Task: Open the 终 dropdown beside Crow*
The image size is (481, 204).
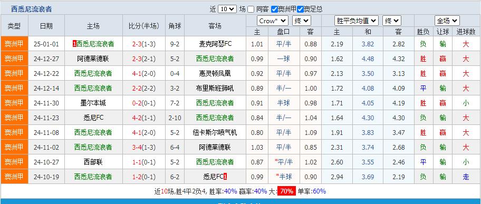Action: (302, 21)
